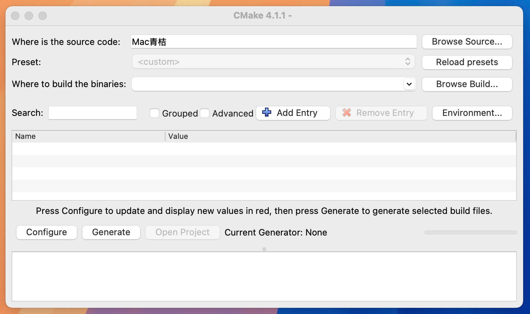Focus the source code path field
The height and width of the screenshot is (314, 530).
click(274, 42)
